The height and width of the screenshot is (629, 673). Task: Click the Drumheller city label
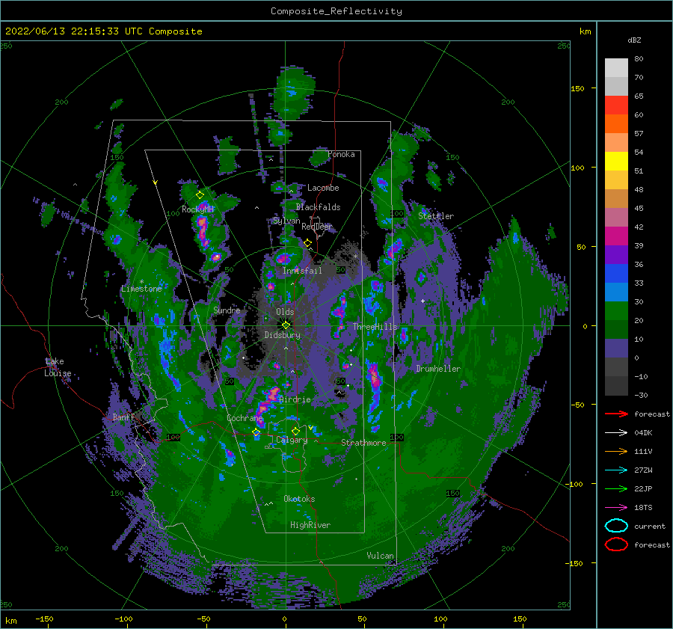coord(438,369)
